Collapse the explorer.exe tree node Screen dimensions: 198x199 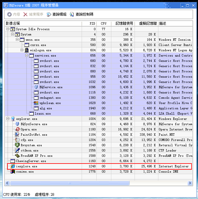point(8,119)
